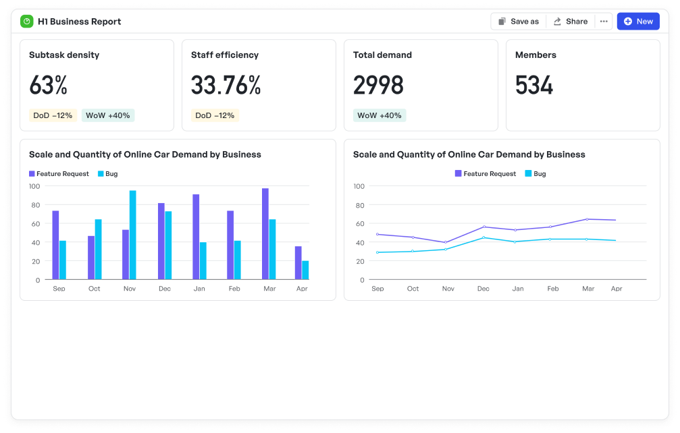The width and height of the screenshot is (680, 433).
Task: Click the DoD −12% badge under Staff efficiency
Action: tap(215, 115)
